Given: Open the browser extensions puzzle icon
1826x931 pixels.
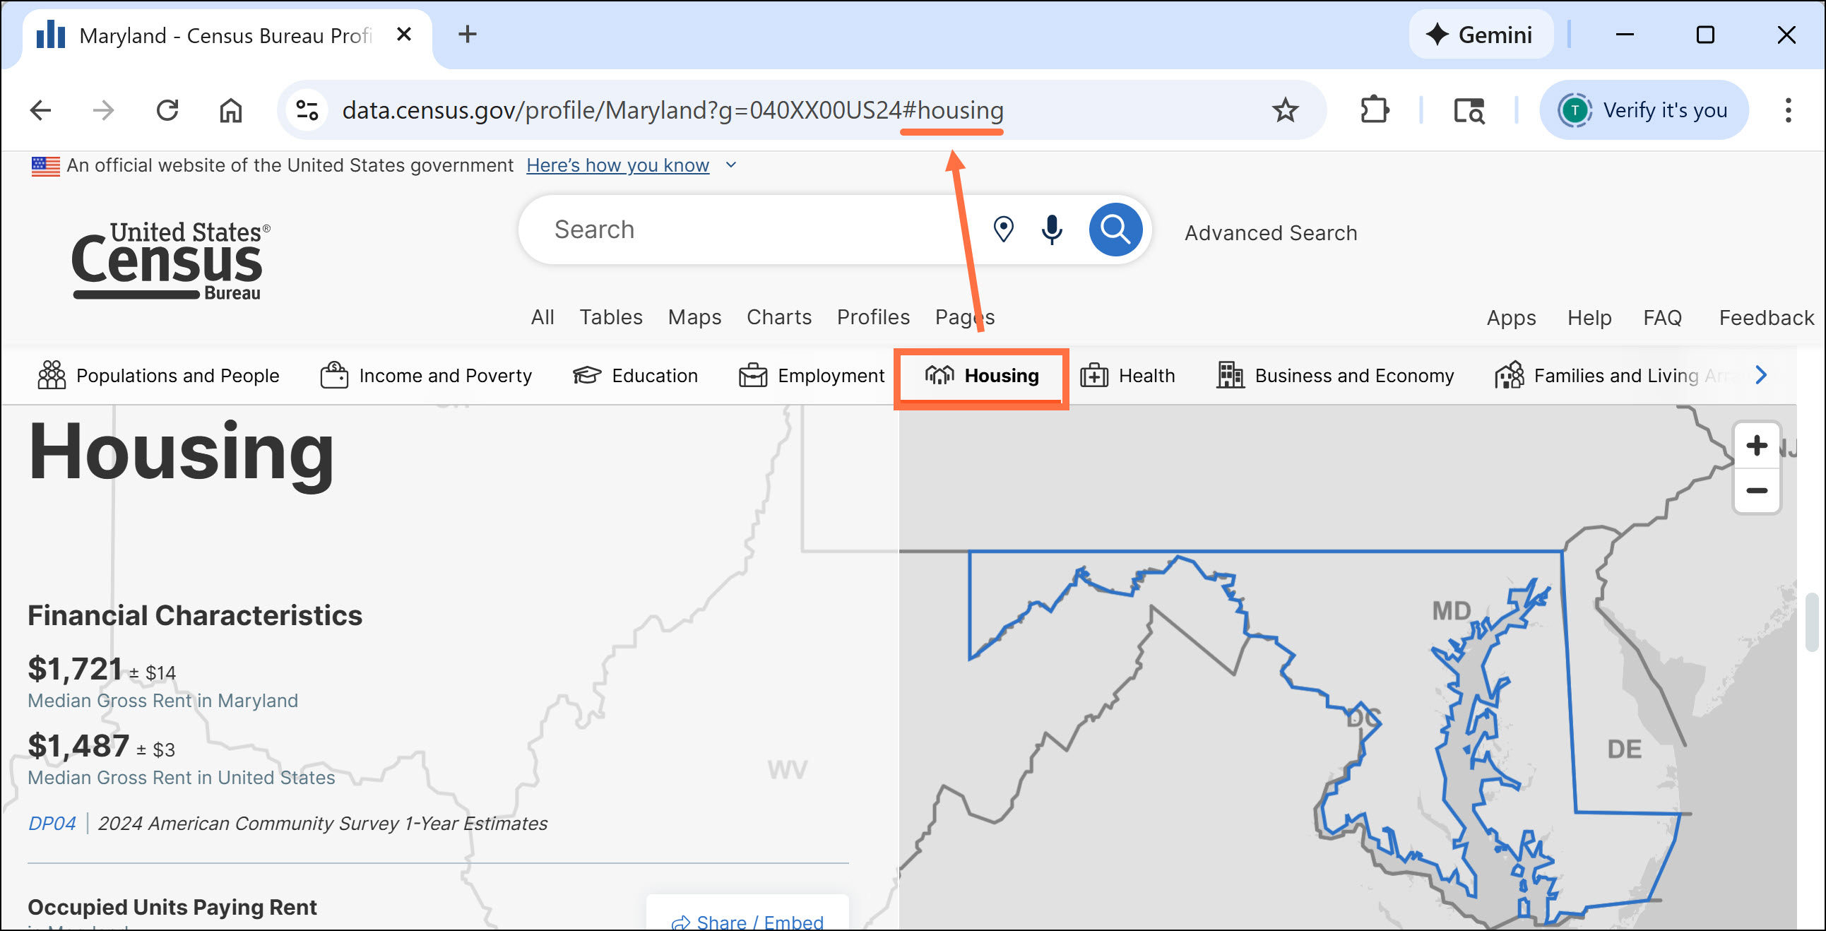Looking at the screenshot, I should 1374,111.
